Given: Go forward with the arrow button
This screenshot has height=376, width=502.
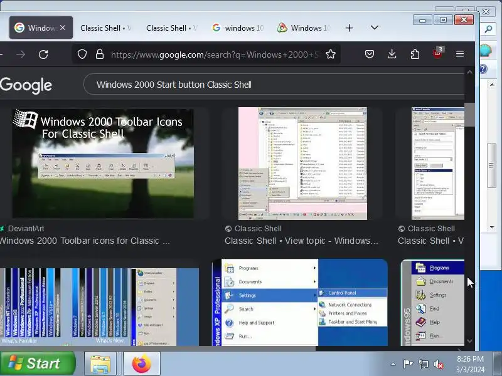Looking at the screenshot, I should [21, 55].
